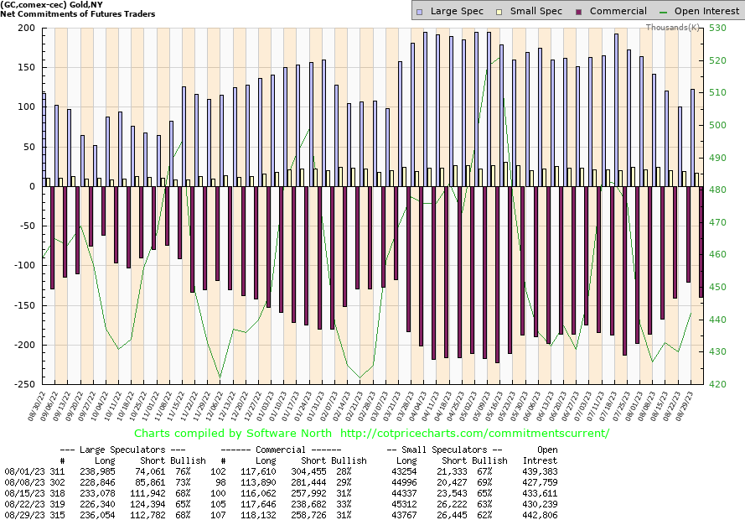This screenshot has width=745, height=520.
Task: Click the blue Large Spec legend swatch
Action: [x=421, y=12]
